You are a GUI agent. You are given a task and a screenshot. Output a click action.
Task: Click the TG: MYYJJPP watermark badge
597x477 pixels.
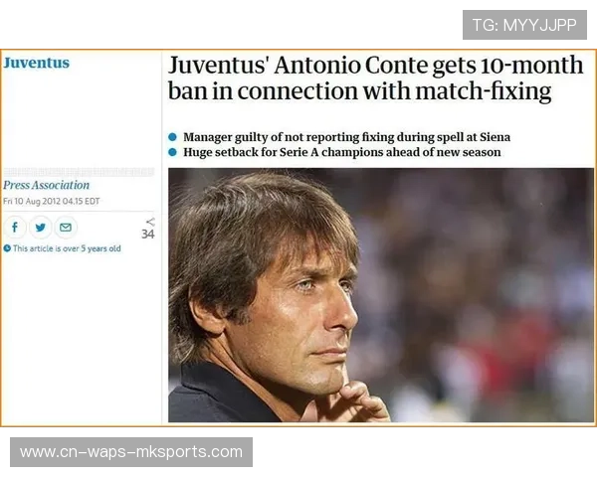click(524, 25)
